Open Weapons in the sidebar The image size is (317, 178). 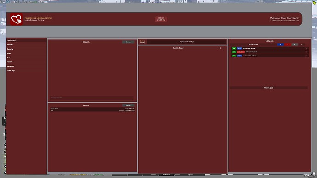(x=27, y=66)
